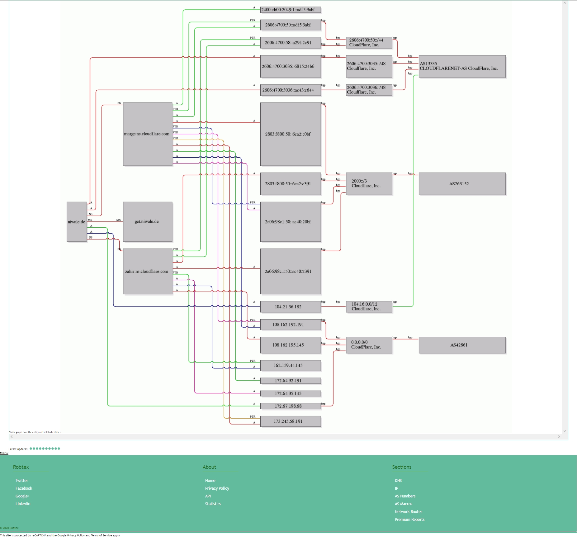This screenshot has height=537, width=577.
Task: Click the Follow link
Action: [x=4, y=453]
